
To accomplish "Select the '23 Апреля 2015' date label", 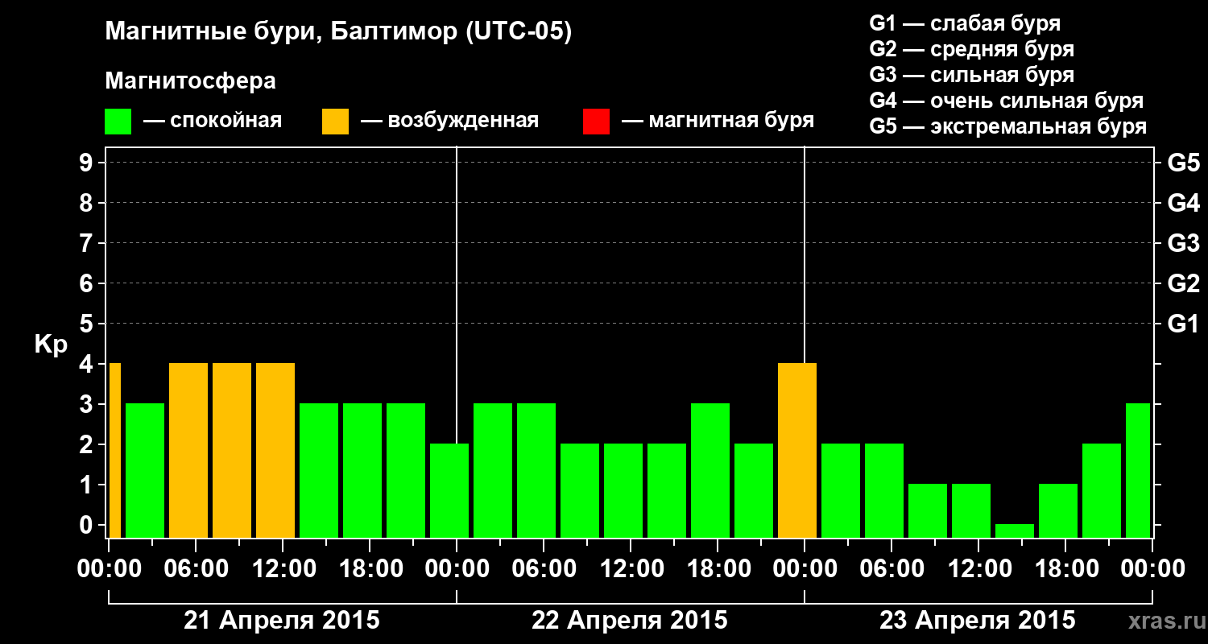I will 978,621.
